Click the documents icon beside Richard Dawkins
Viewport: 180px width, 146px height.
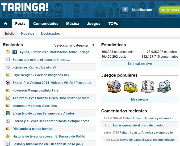point(8,67)
